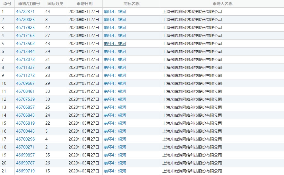Click trademark name 崩坏4：银河 in row 8
Screen dimensions: 284x175
[x=115, y=67]
